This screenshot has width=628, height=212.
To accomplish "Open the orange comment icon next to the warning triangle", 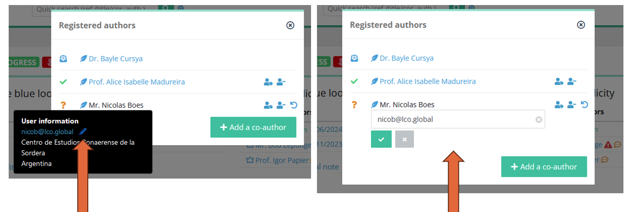I will (x=617, y=145).
